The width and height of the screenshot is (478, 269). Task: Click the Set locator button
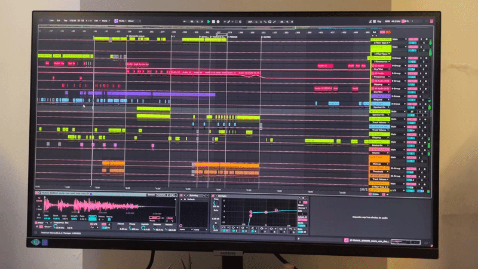(x=375, y=32)
